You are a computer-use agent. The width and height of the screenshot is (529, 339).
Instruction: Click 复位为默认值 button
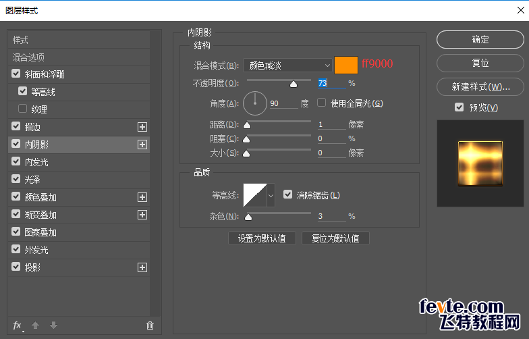(x=335, y=238)
